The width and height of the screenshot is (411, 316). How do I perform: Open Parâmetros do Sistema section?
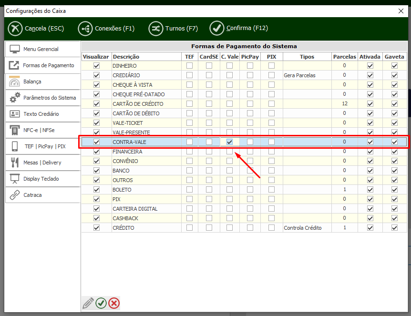[42, 98]
